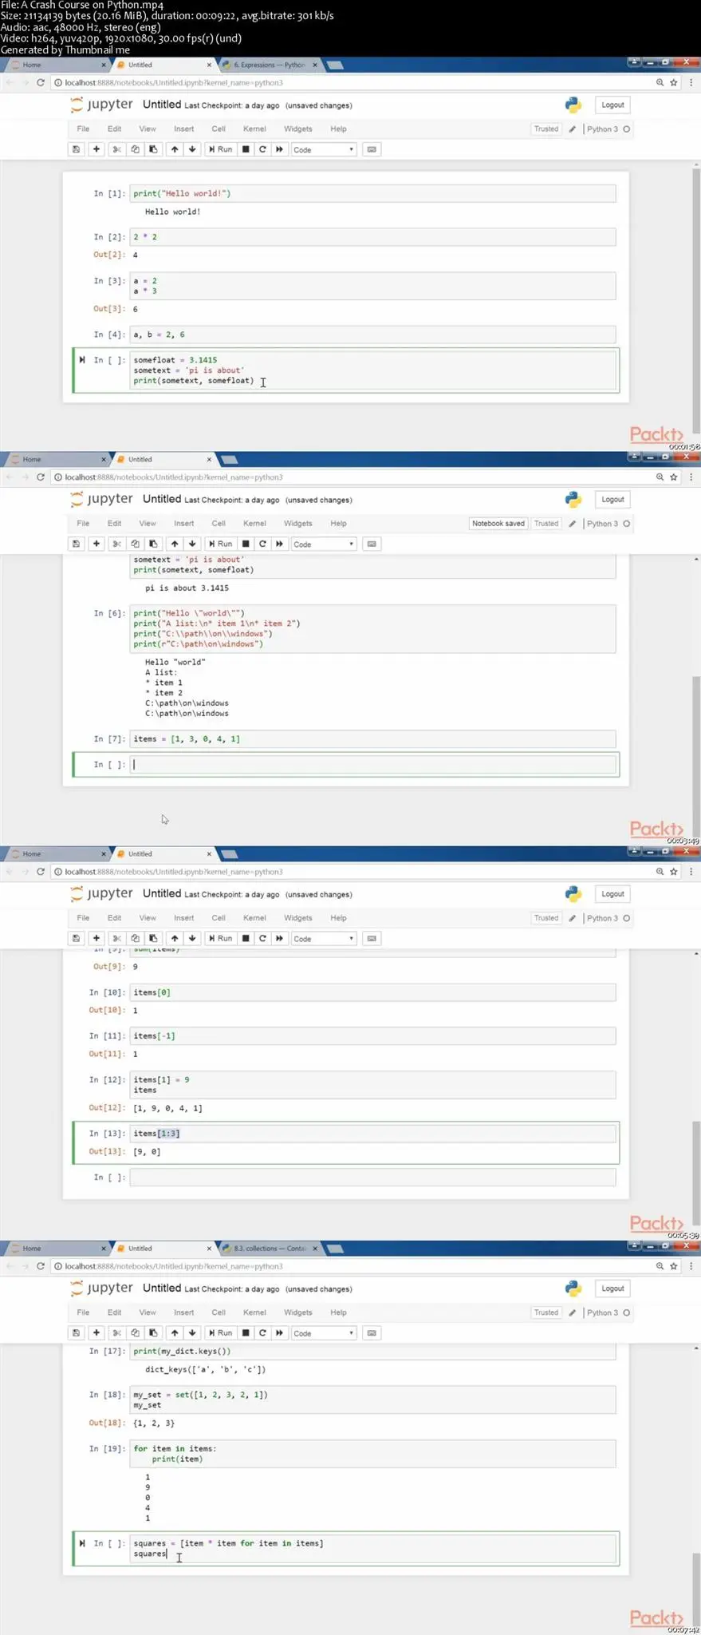Click the Trusted button in bottom frame
This screenshot has height=1635, width=701.
[x=546, y=1312]
